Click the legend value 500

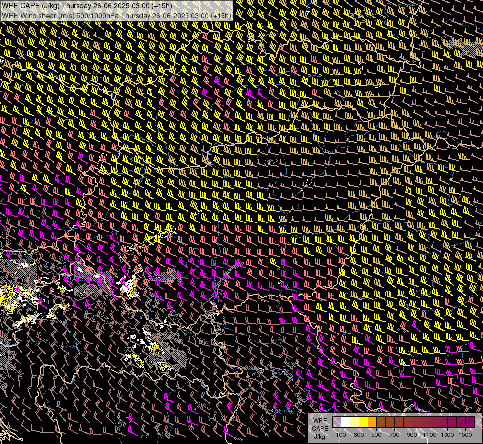click(x=376, y=435)
